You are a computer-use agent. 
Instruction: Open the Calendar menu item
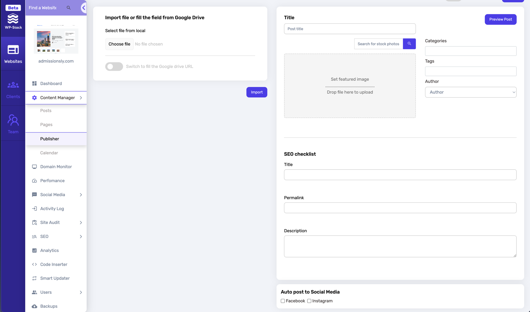point(49,152)
